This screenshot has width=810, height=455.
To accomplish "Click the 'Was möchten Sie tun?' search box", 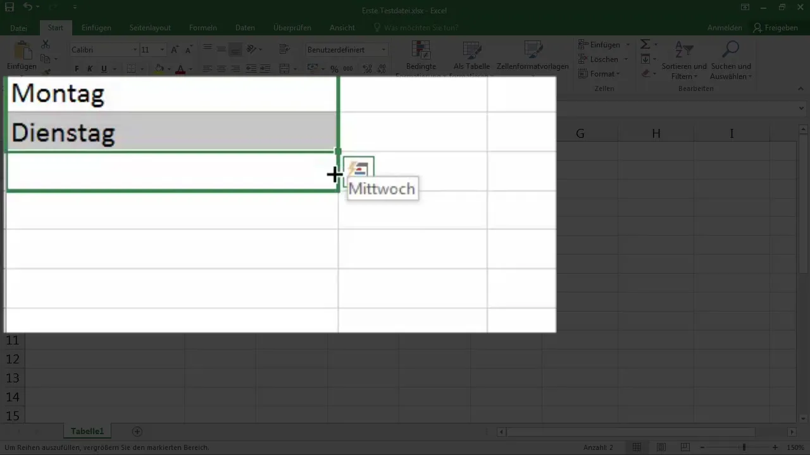I will tap(416, 28).
